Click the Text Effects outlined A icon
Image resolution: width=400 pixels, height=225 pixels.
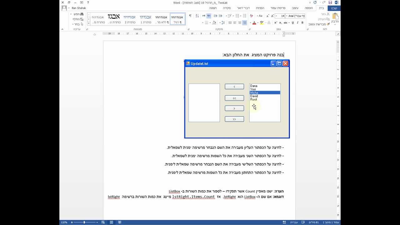click(269, 22)
